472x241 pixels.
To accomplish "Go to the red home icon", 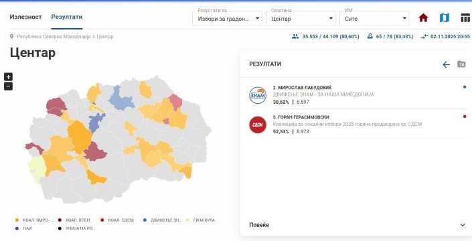I will [x=423, y=18].
